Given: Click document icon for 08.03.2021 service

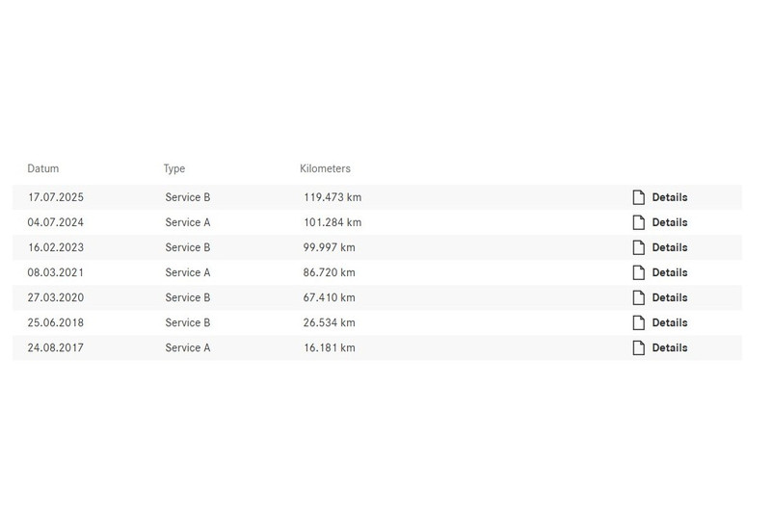Looking at the screenshot, I should pos(638,272).
